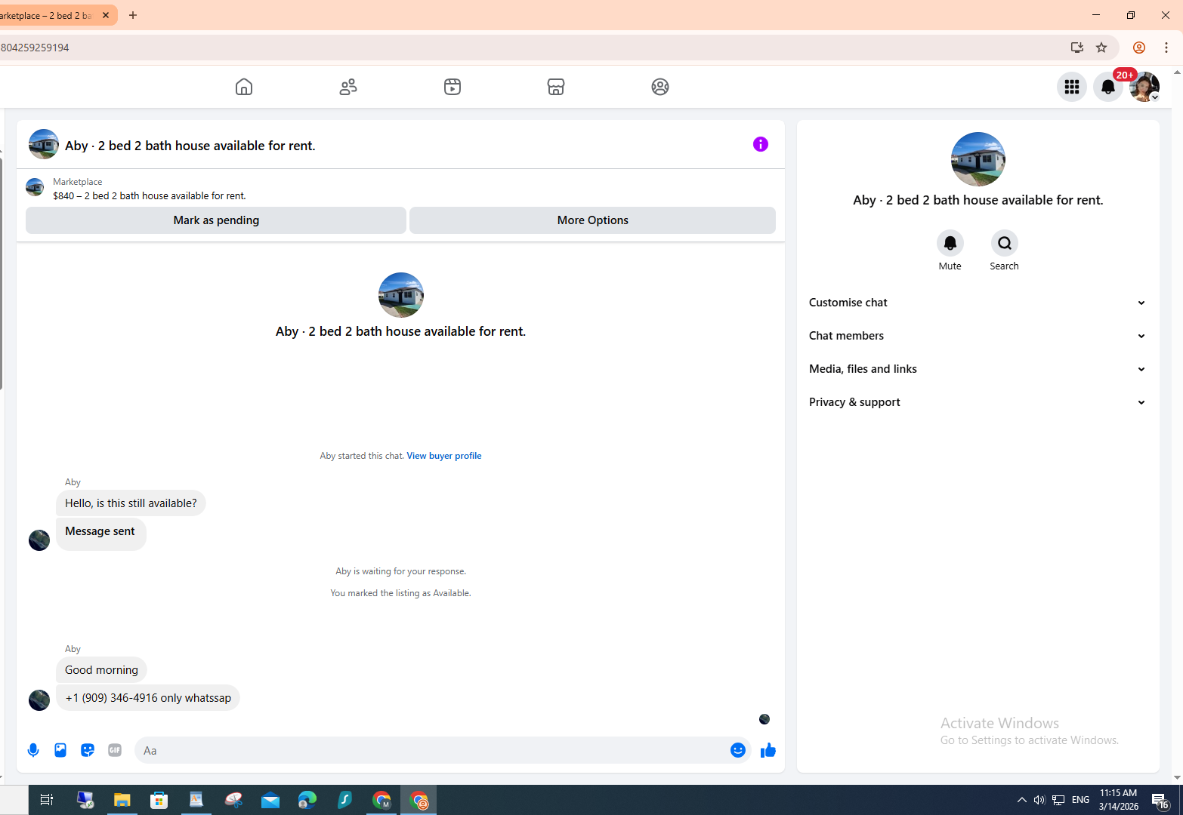Click house thumbnail in right info panel

[978, 159]
